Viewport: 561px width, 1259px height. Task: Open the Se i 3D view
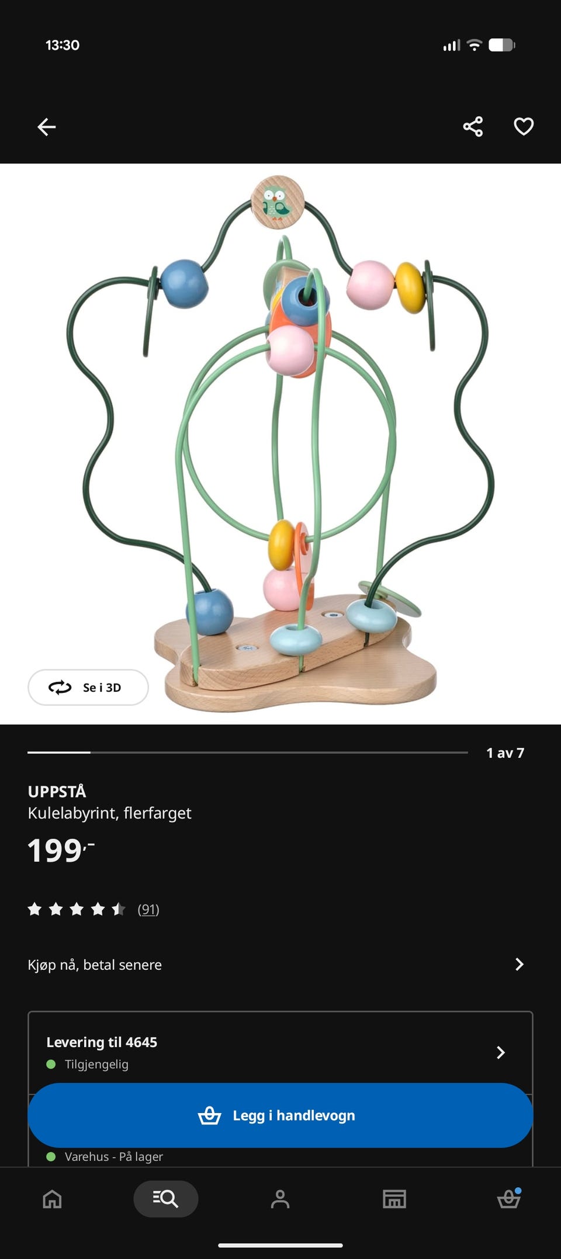pos(88,687)
